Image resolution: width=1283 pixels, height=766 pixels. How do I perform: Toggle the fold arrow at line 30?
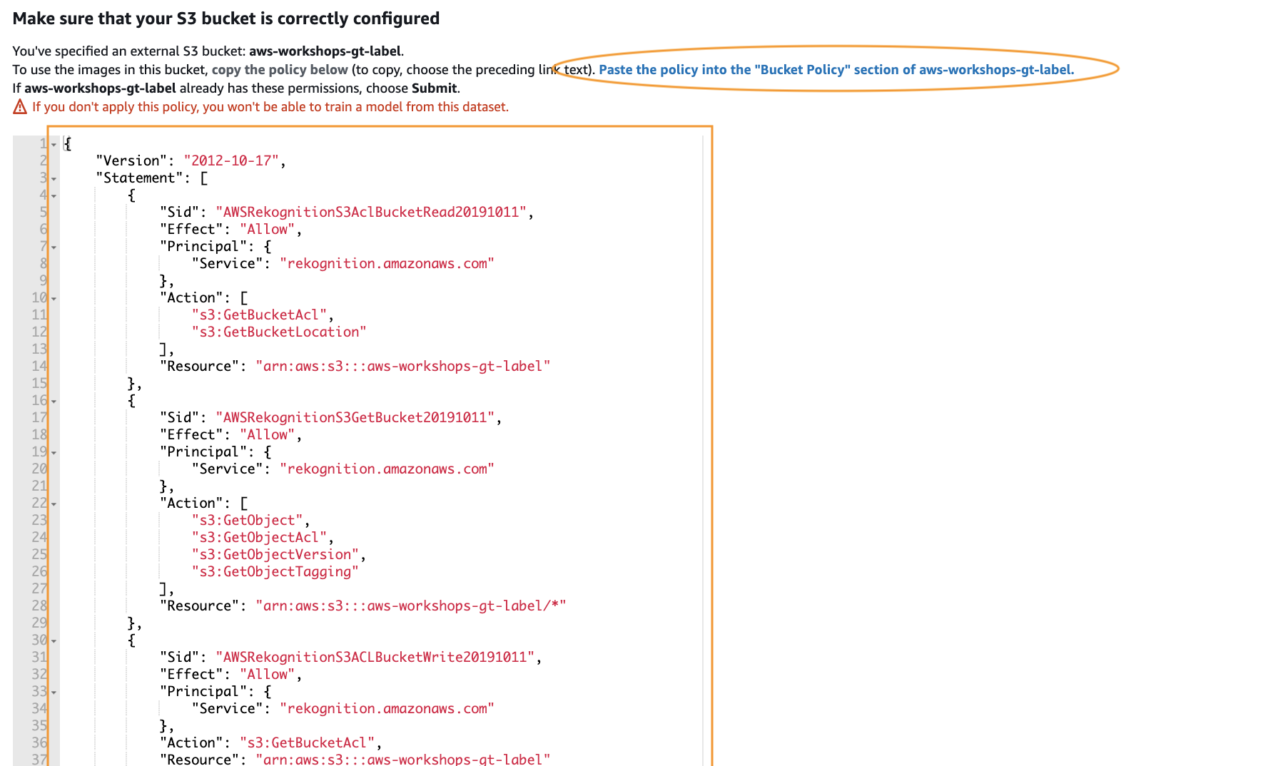[54, 640]
